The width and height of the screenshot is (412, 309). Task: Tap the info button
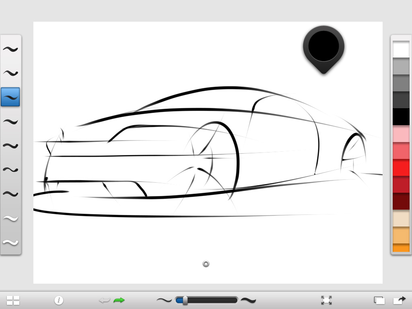click(58, 300)
